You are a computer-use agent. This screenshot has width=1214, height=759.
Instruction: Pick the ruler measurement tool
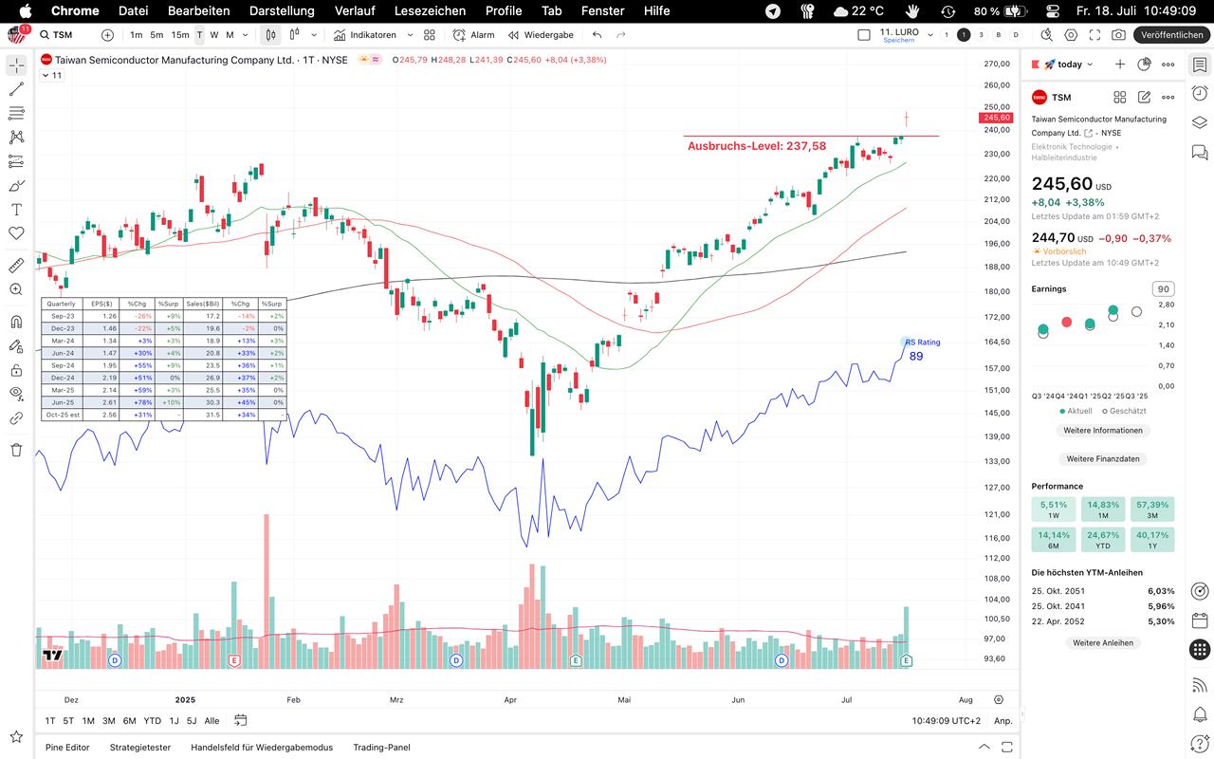click(x=16, y=266)
